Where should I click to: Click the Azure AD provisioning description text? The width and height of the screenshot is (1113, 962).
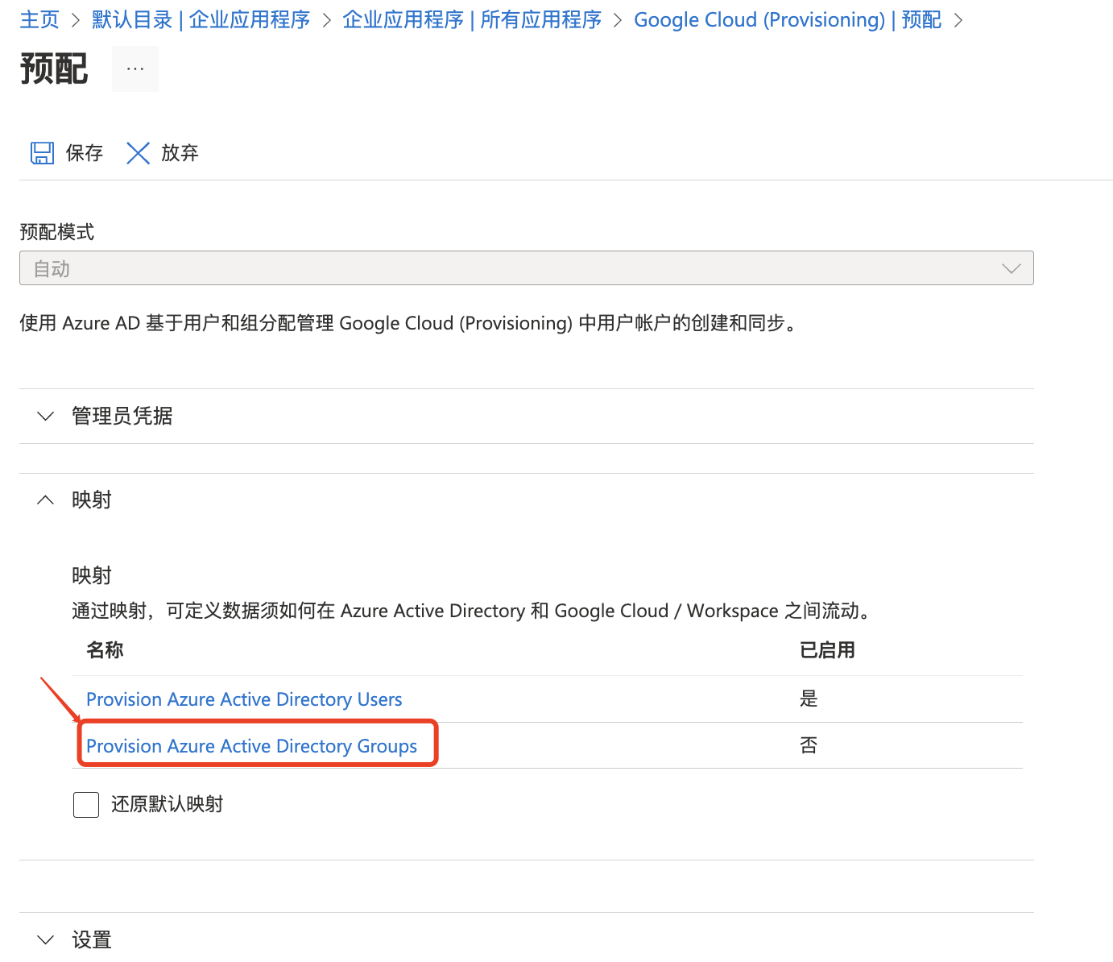click(x=409, y=323)
